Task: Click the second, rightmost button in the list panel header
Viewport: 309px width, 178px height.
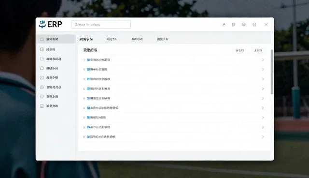Action: [258, 50]
